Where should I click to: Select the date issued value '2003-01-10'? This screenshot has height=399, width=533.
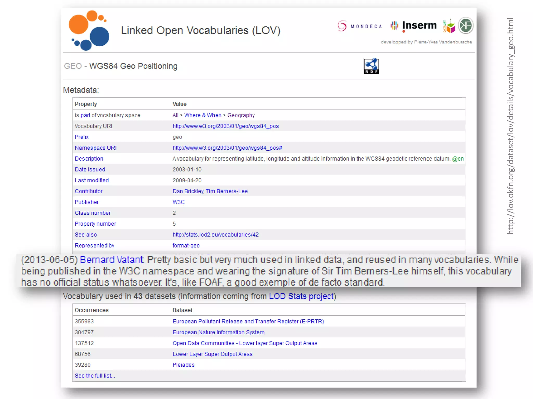187,170
